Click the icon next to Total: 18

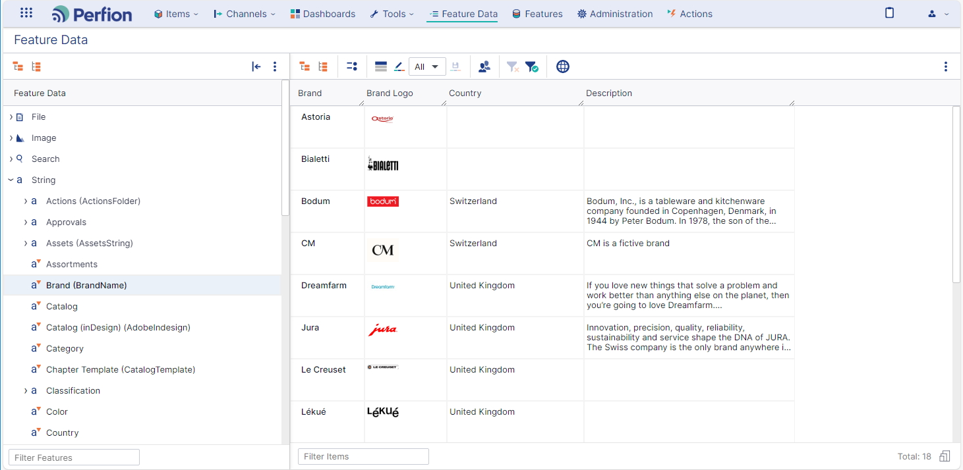point(945,456)
